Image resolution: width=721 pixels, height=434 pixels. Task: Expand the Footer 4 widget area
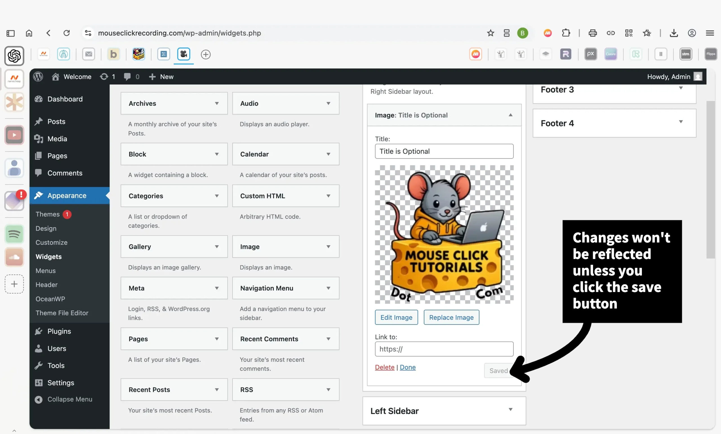click(681, 122)
